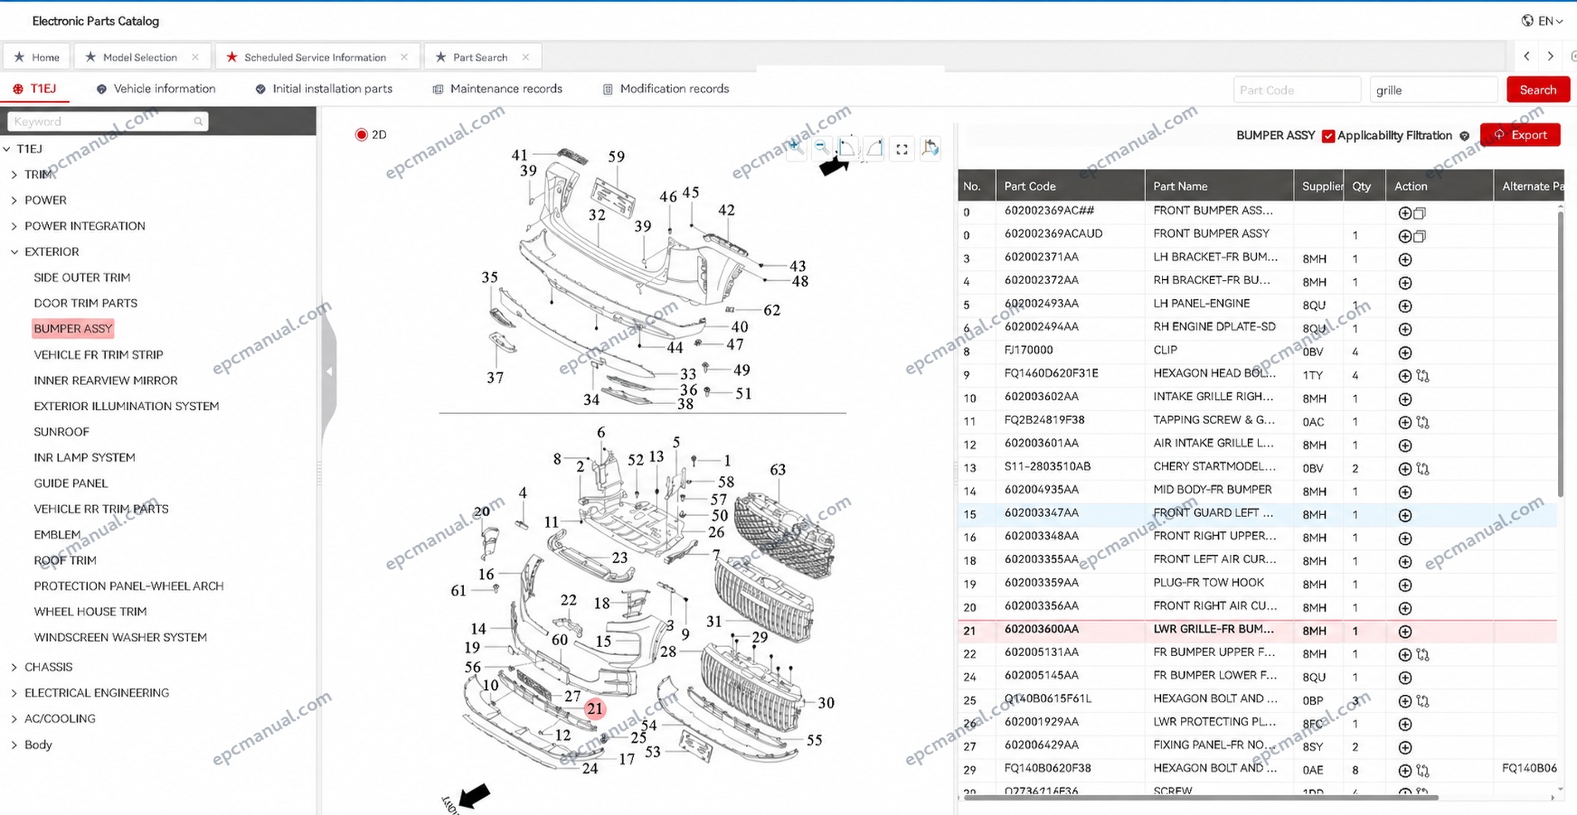Click replacement icon on HEXAGON HEAD BOL row
This screenshot has height=815, width=1577.
[x=1423, y=376]
